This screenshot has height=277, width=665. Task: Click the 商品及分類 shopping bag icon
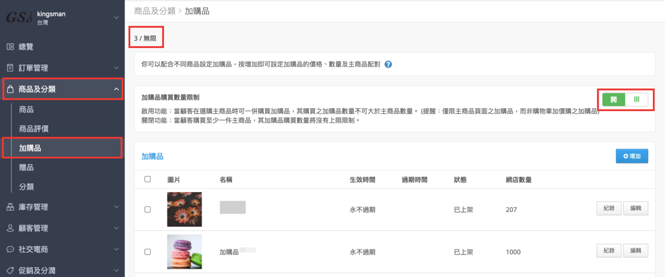[11, 89]
